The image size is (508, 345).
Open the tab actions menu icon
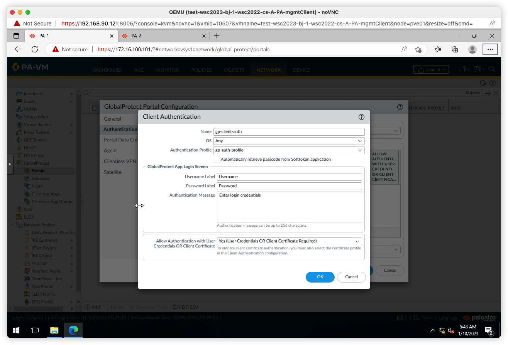[x=16, y=36]
